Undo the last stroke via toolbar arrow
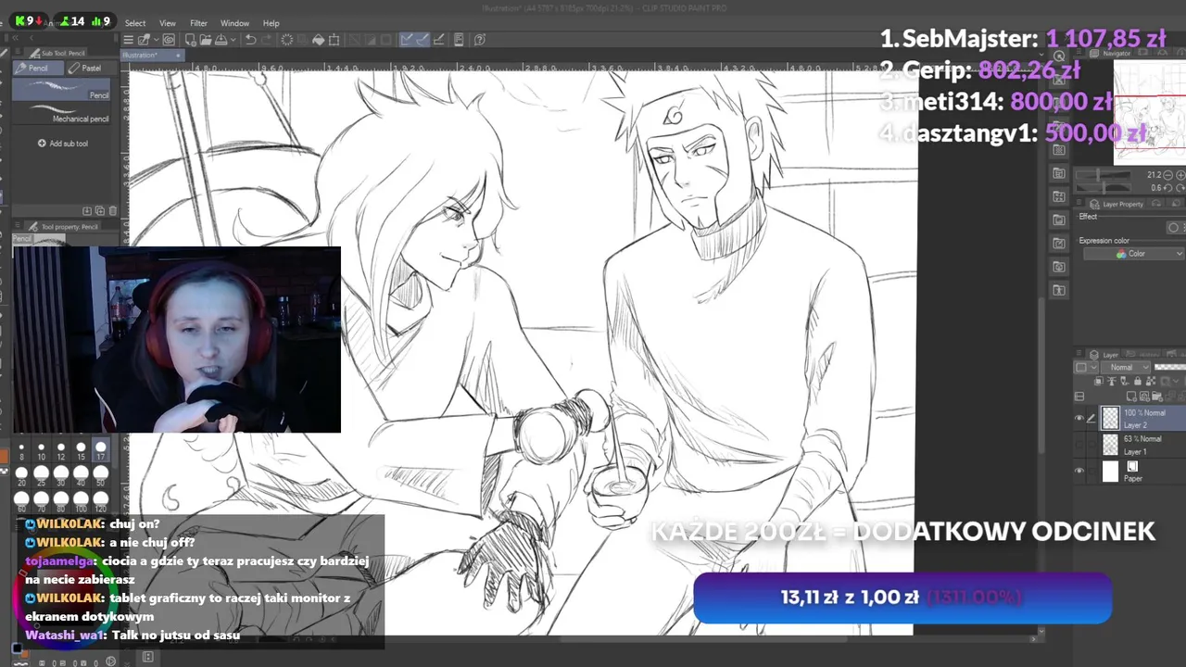 click(251, 40)
